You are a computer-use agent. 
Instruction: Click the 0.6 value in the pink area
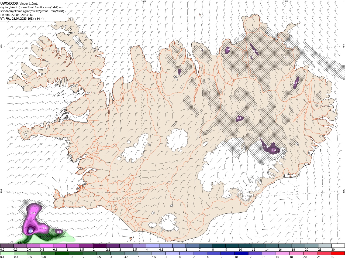[x=33, y=213]
